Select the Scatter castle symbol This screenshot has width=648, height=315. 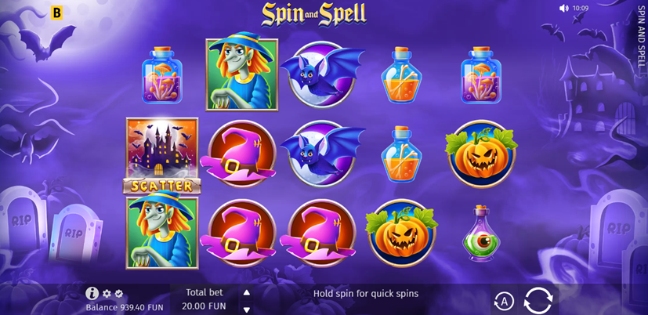pyautogui.click(x=162, y=156)
